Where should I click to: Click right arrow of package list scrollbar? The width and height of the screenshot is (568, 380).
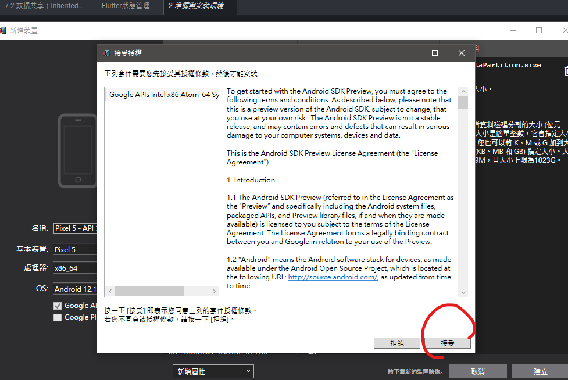[214, 291]
